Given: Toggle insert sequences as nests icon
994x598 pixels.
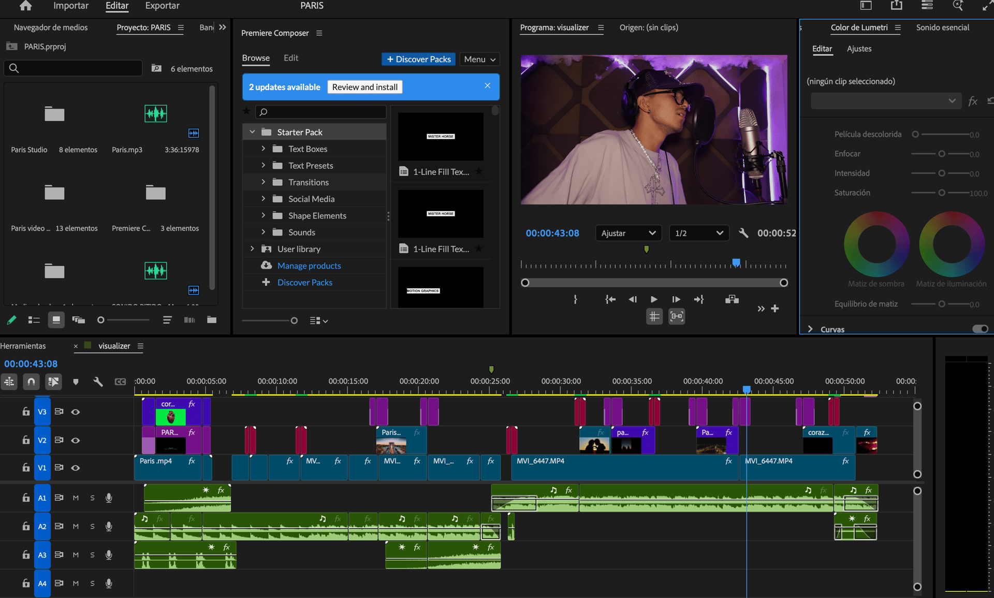Looking at the screenshot, I should coord(9,382).
